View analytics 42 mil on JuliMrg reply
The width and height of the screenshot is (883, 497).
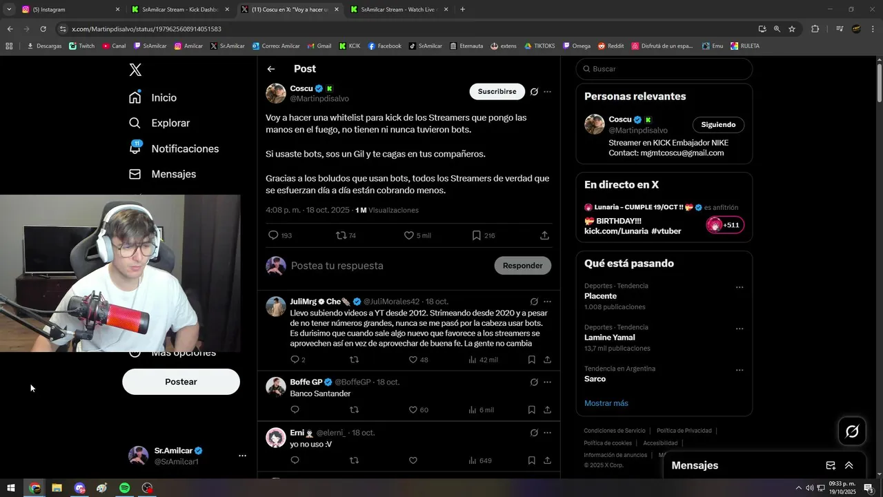point(483,360)
